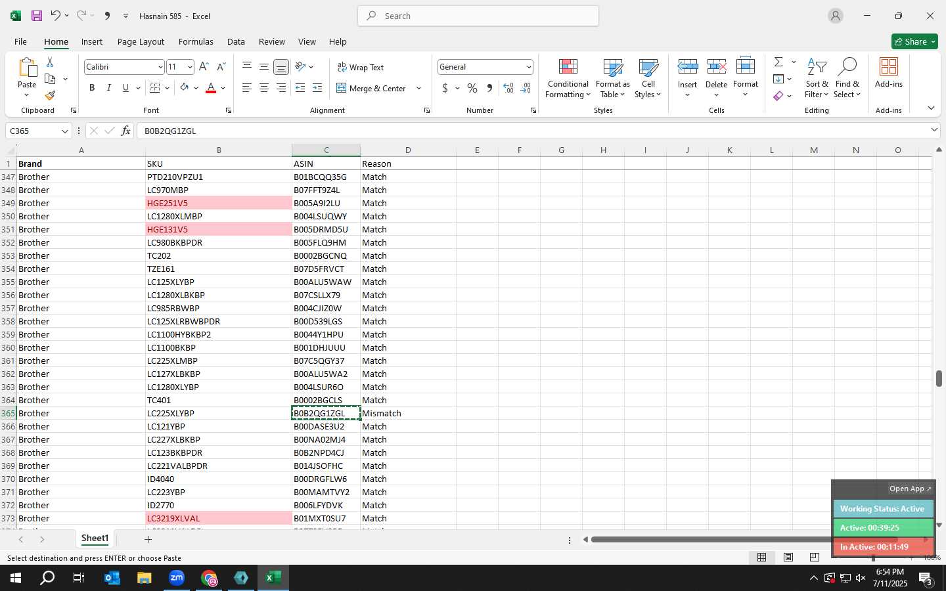Switch to the Page Layout tab
The image size is (946, 591).
click(141, 41)
